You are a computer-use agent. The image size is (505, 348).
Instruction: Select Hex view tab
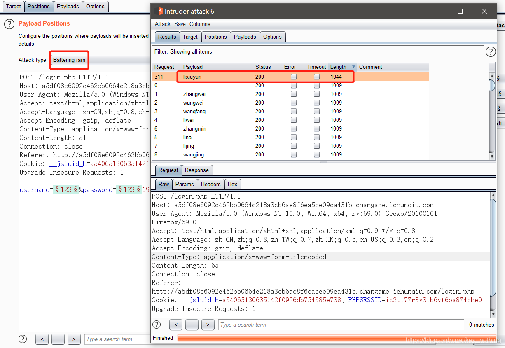[x=233, y=184]
